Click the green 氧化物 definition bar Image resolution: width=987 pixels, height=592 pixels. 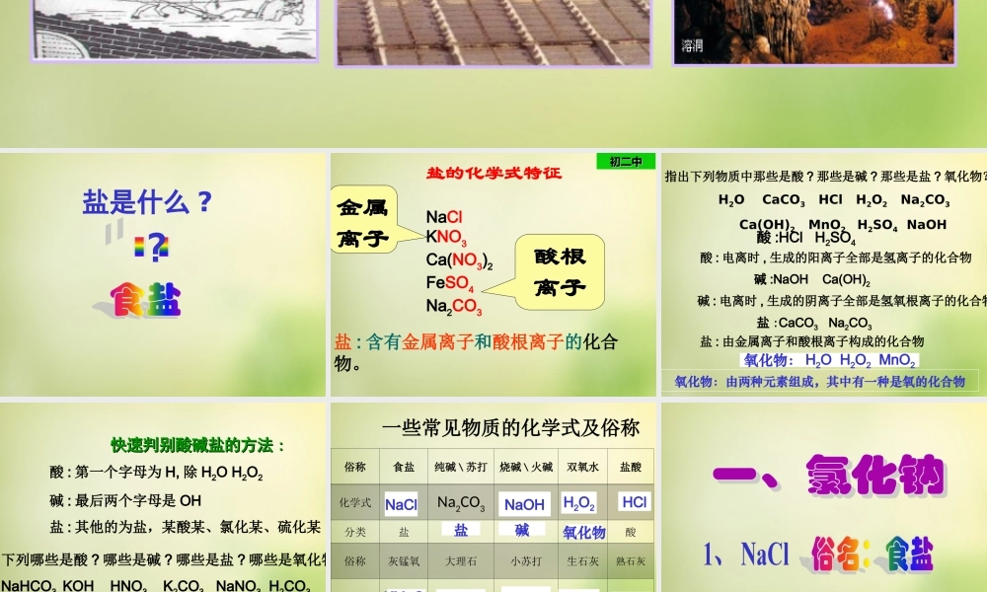pos(821,382)
